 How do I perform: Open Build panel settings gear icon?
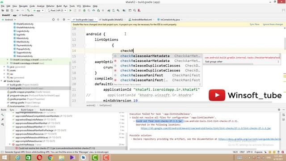pos(279,110)
